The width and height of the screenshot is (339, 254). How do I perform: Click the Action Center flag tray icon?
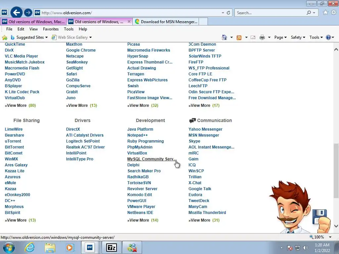tap(290, 248)
